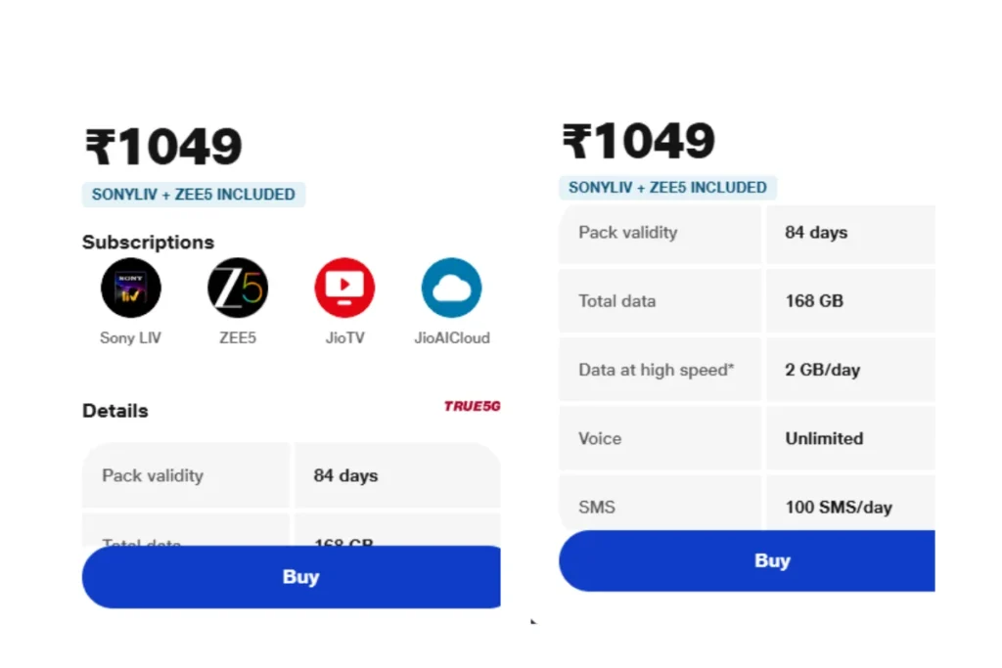The height and width of the screenshot is (668, 1002).
Task: Select the 2 GB/day value cell
Action: (x=822, y=370)
